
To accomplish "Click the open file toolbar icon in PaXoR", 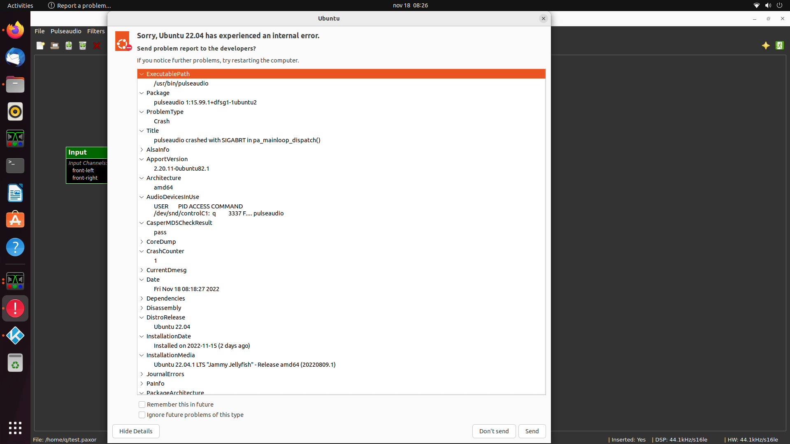I will [x=54, y=46].
